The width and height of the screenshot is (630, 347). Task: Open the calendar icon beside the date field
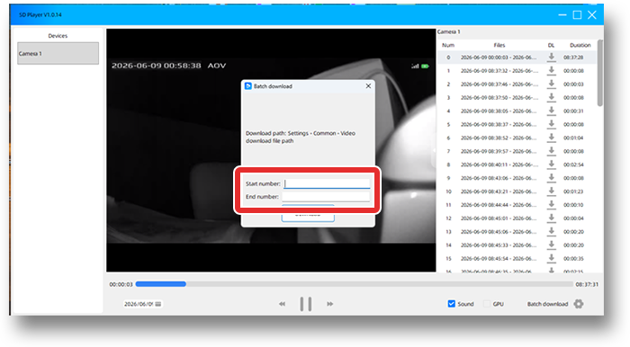158,304
